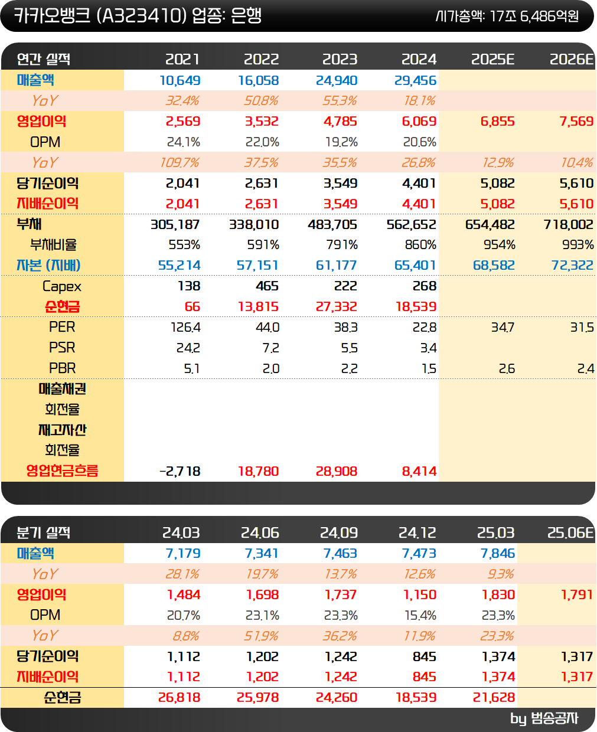Viewport: 597px width, 732px height.
Task: Select the 2025E column header
Action: pos(492,59)
